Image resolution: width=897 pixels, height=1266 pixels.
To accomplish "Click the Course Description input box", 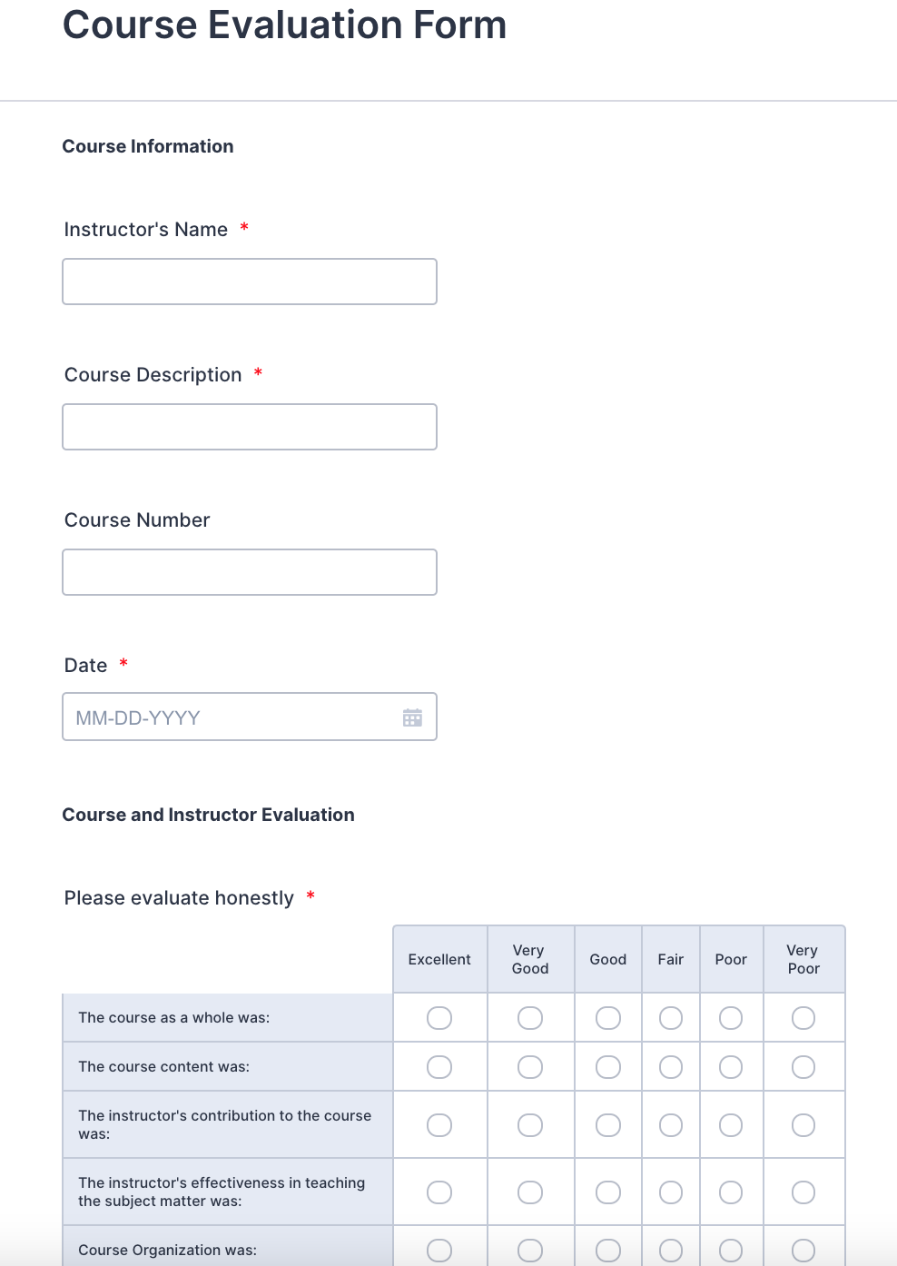I will (250, 427).
